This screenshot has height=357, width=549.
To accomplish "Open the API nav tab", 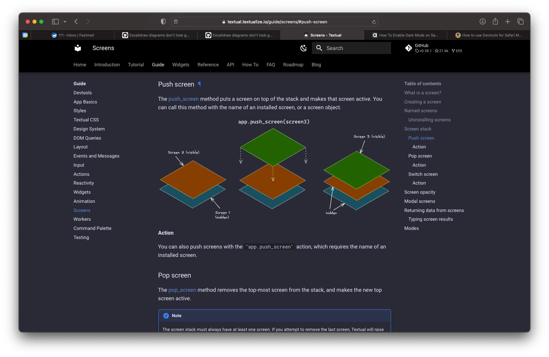I will coord(230,65).
